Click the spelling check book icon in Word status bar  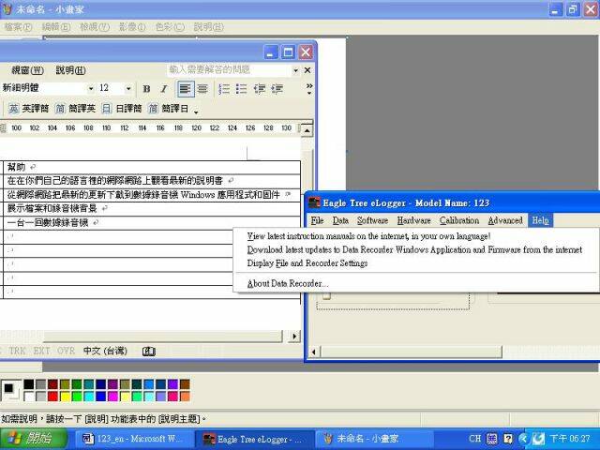(x=149, y=351)
